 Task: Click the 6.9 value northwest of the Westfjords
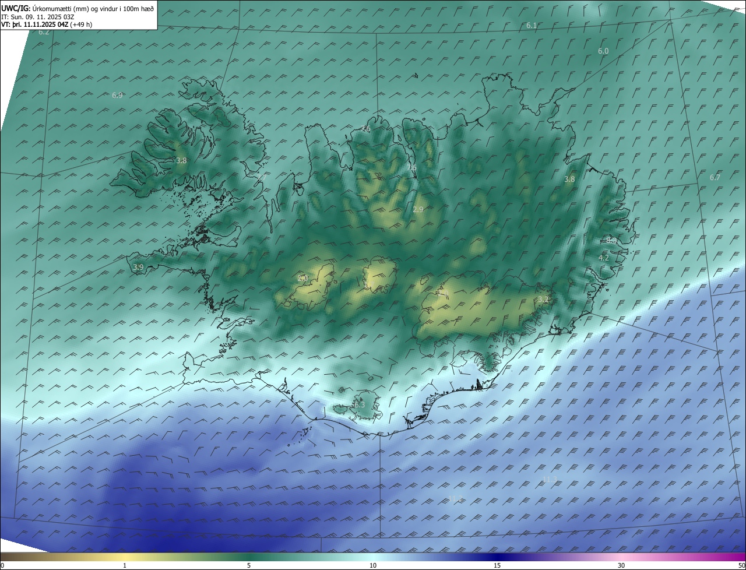117,95
